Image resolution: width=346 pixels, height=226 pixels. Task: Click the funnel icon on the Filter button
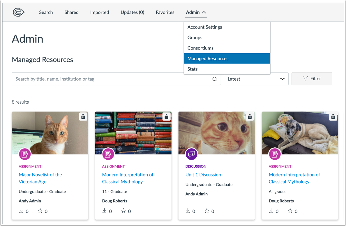coord(305,79)
